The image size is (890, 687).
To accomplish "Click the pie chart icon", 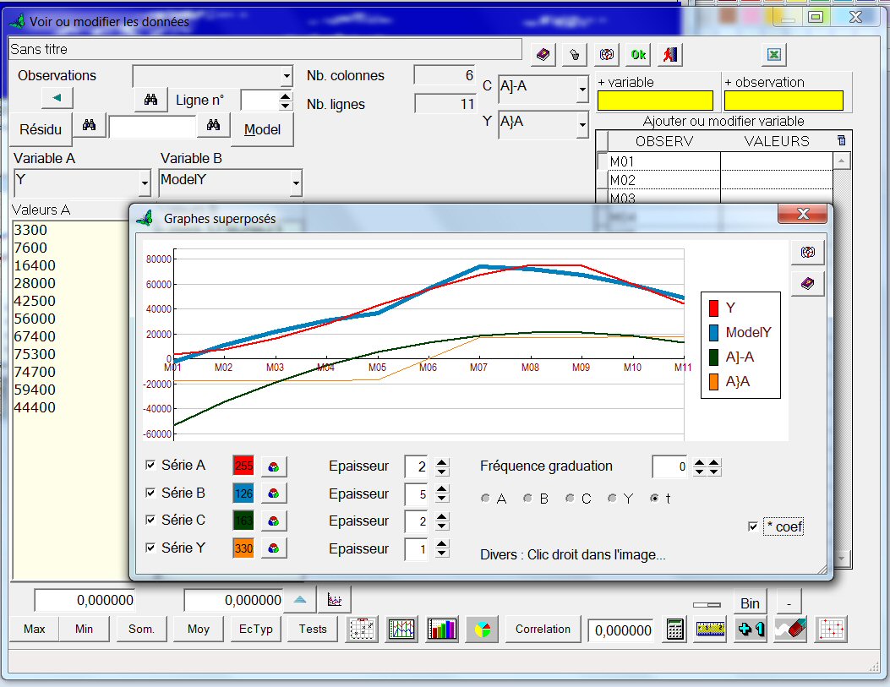I will tap(482, 630).
